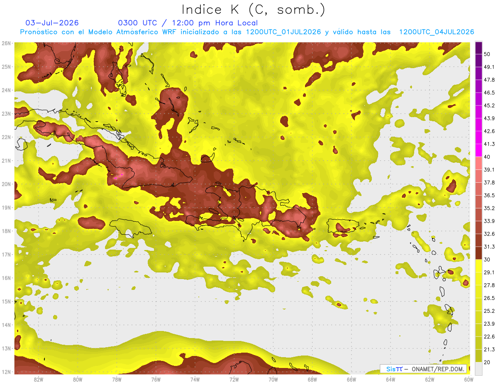Click the 12N latitude axis label
Screen dimensions: 498x385
[6, 372]
